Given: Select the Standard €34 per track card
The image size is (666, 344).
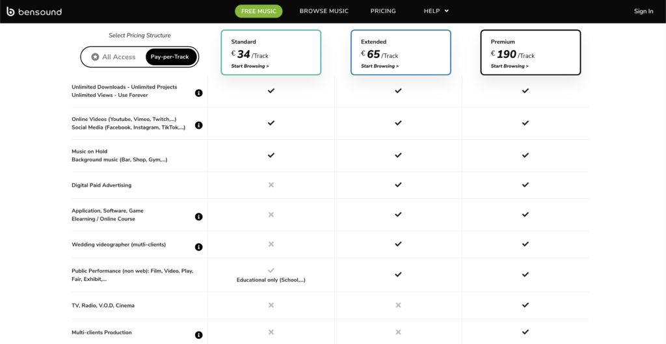Looking at the screenshot, I should click(x=271, y=52).
